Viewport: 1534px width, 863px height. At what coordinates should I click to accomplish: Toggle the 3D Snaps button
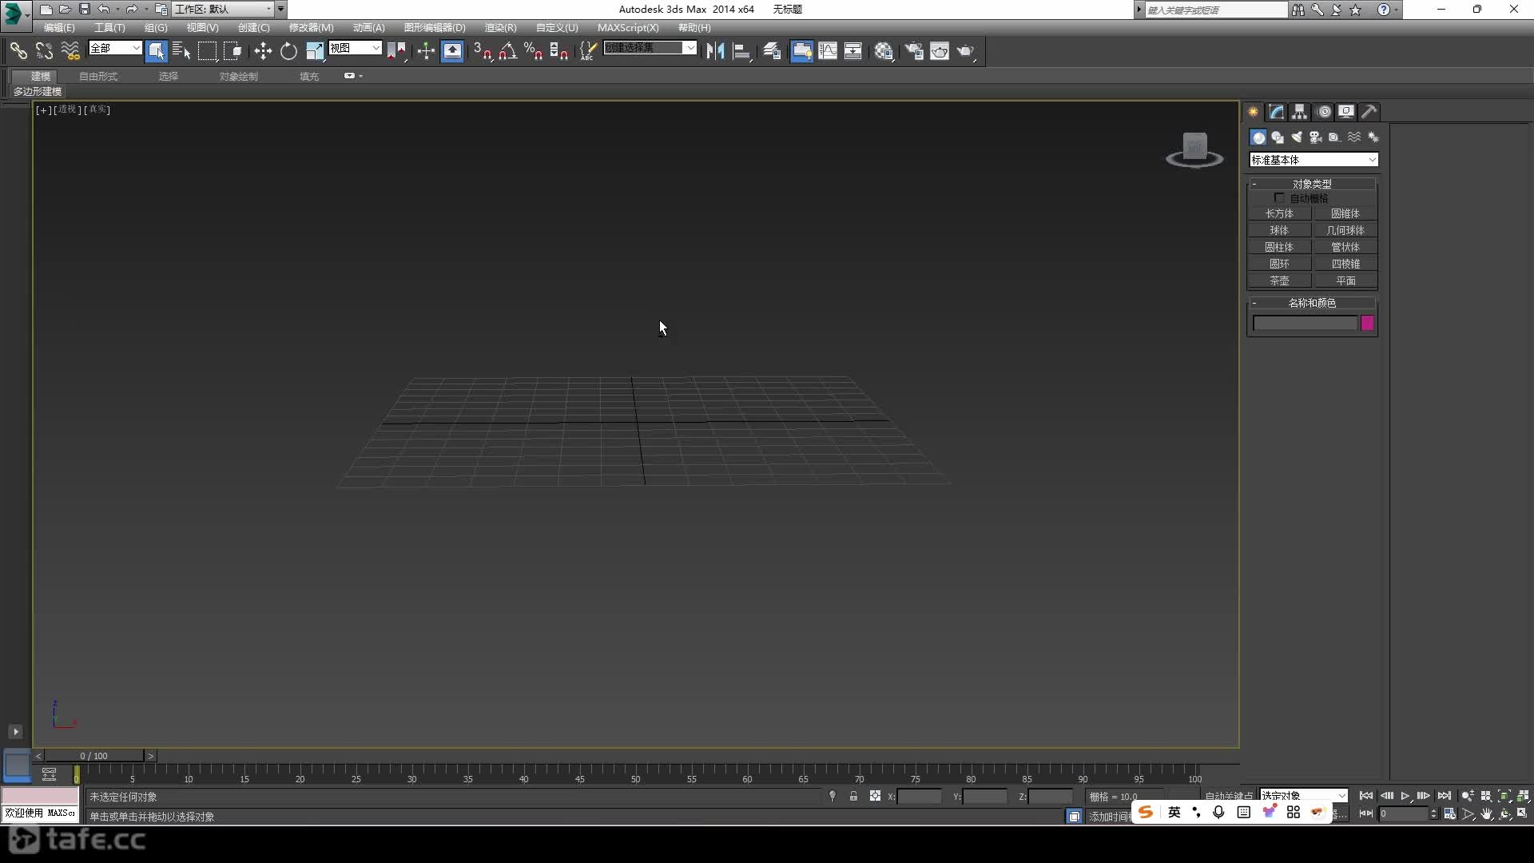(x=482, y=51)
